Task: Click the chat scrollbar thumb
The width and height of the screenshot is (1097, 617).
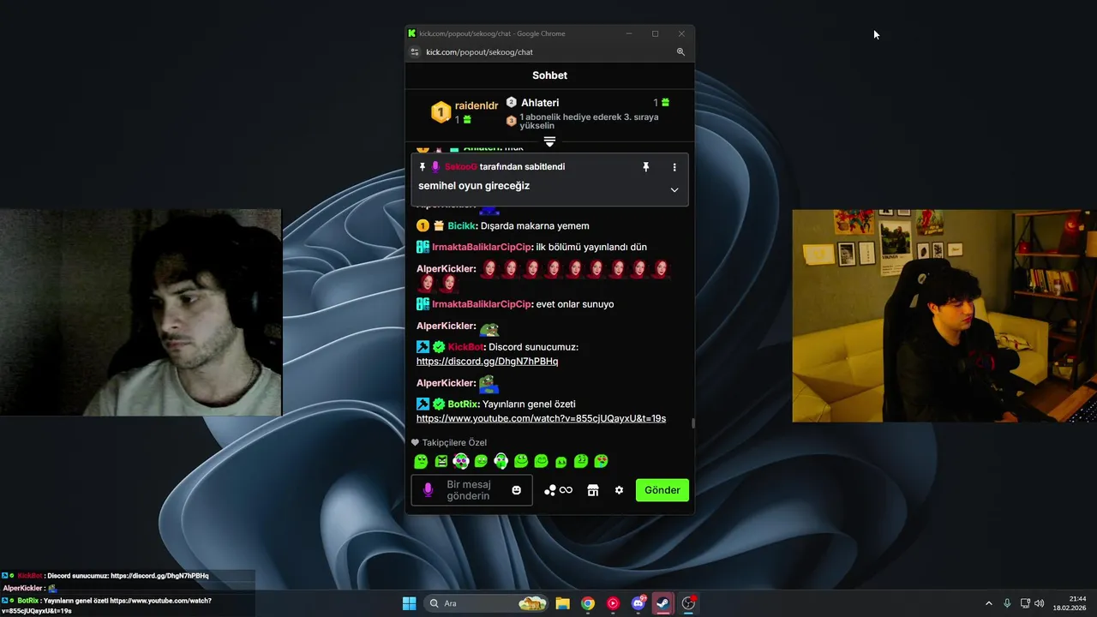Action: coord(692,422)
